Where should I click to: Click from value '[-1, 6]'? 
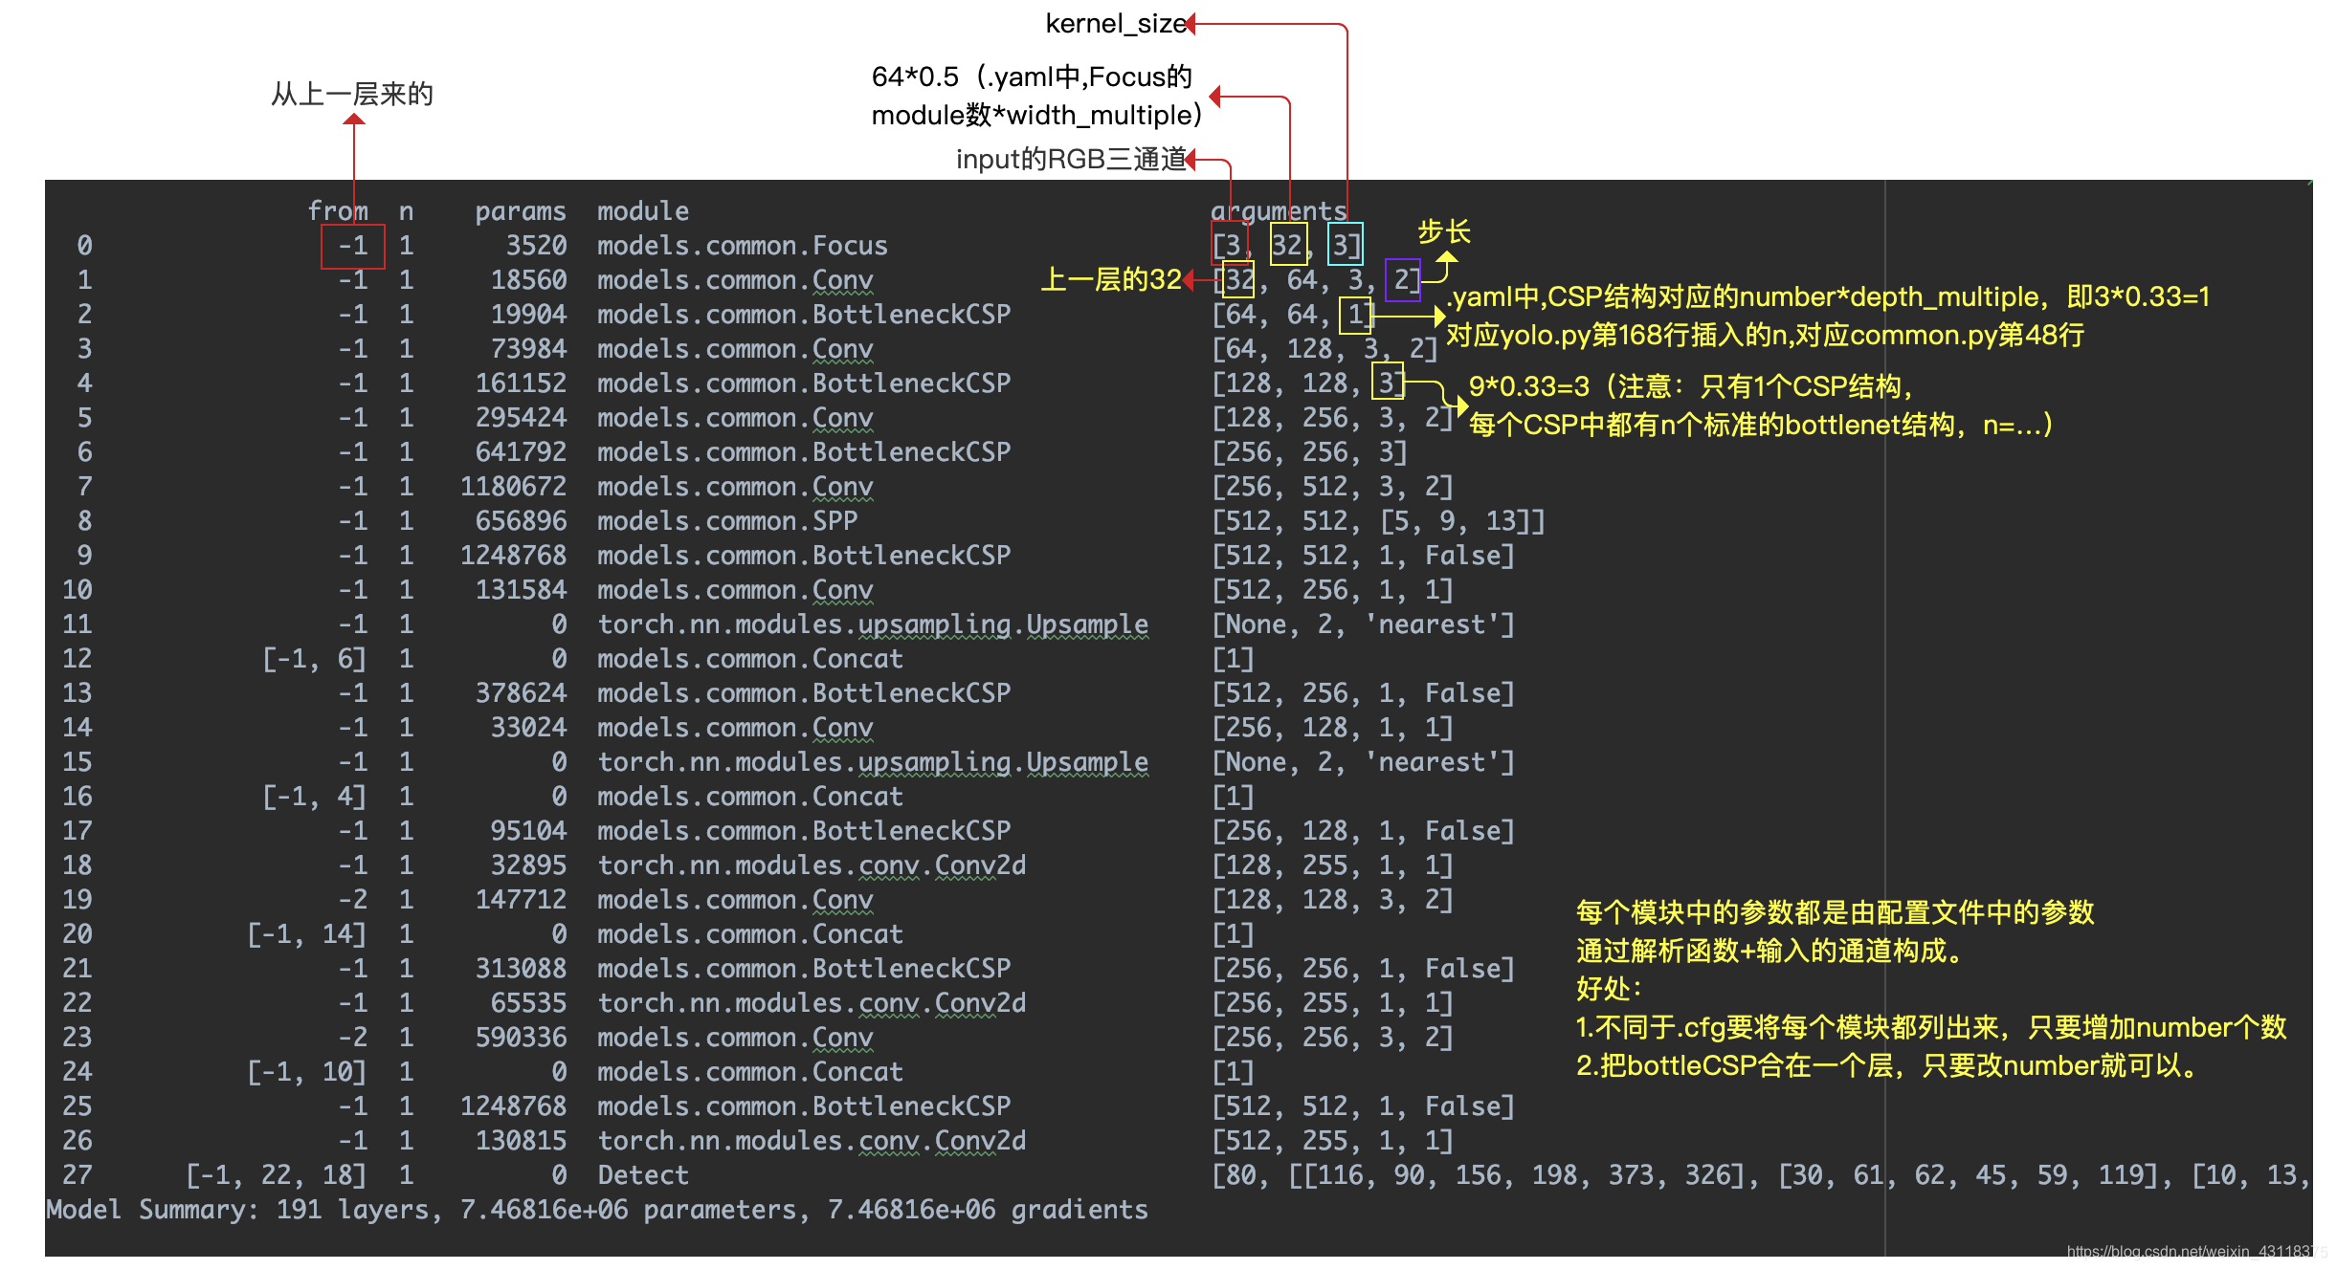click(x=315, y=659)
